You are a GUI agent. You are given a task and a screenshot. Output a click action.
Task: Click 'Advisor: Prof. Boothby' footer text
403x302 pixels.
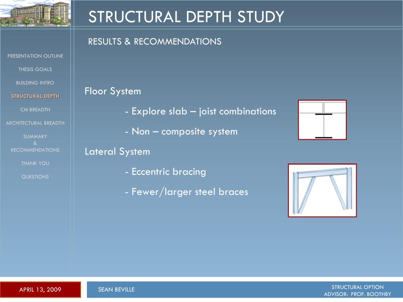pyautogui.click(x=357, y=294)
